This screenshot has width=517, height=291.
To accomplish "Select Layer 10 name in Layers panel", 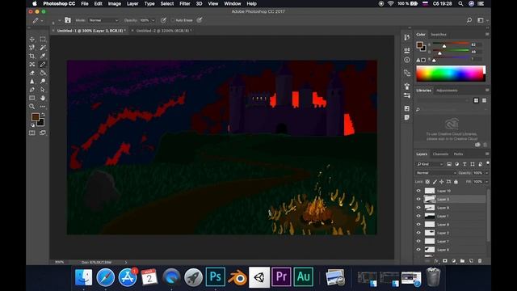I will pyautogui.click(x=443, y=191).
